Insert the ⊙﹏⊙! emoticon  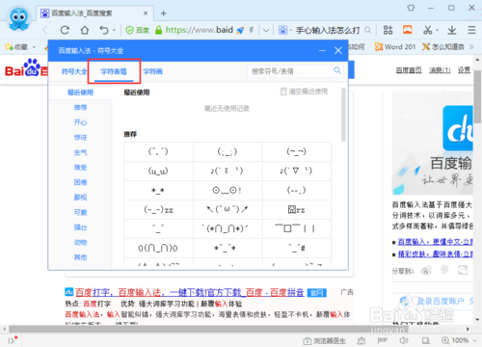(228, 190)
